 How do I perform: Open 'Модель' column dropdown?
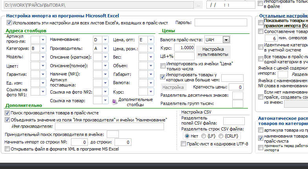coord(43,57)
